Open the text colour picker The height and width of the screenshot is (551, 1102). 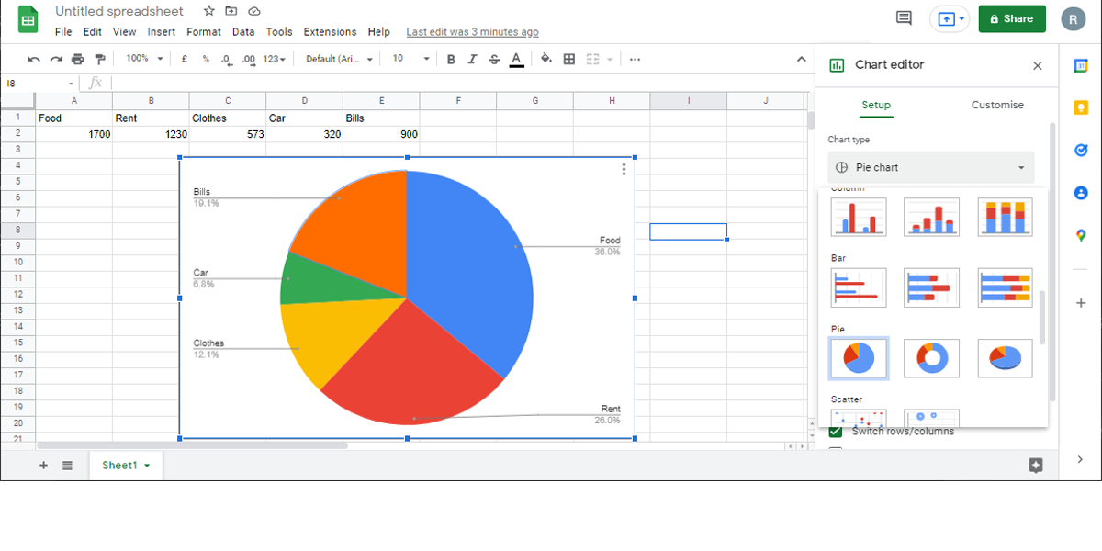pyautogui.click(x=517, y=59)
